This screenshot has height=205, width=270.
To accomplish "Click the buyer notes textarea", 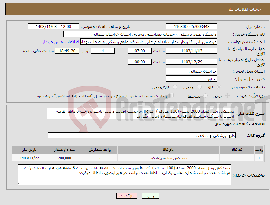I will pos(124,175).
